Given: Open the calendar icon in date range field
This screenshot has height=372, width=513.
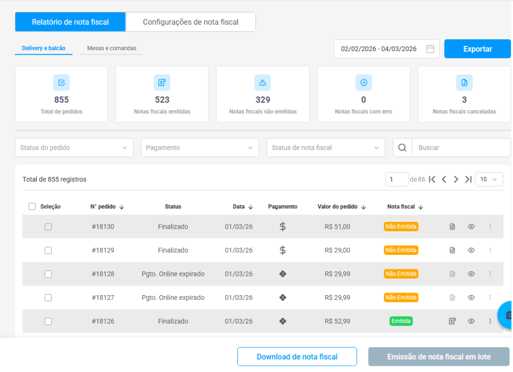Looking at the screenshot, I should click(x=430, y=49).
